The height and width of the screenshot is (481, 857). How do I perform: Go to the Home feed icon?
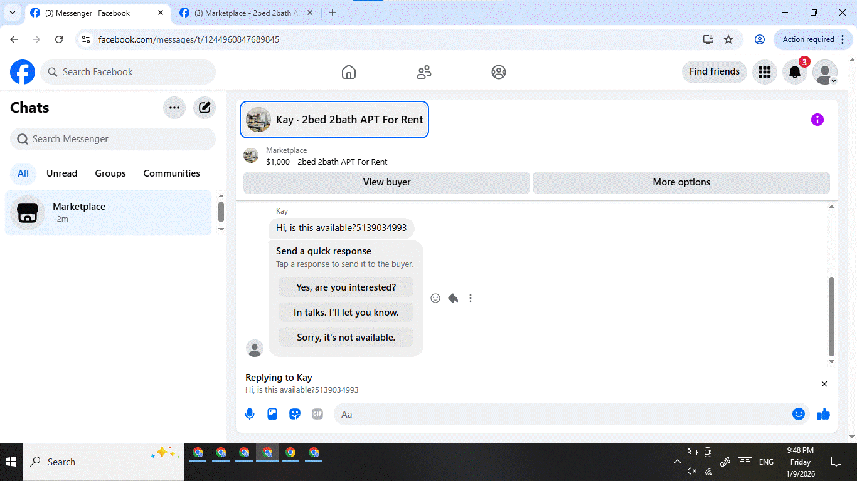[349, 72]
